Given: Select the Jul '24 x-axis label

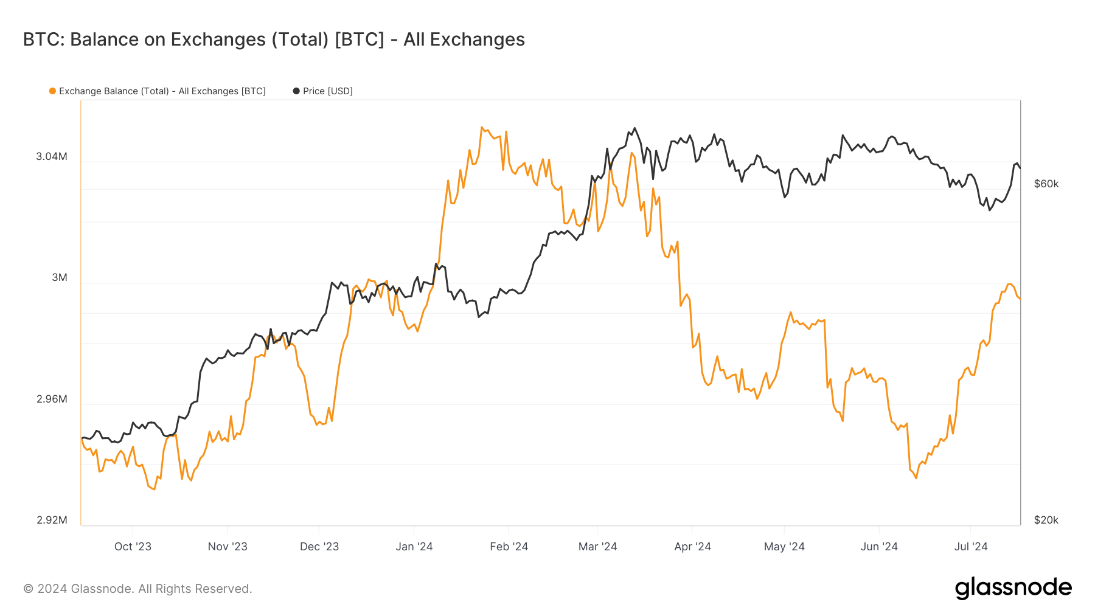Looking at the screenshot, I should [x=971, y=547].
